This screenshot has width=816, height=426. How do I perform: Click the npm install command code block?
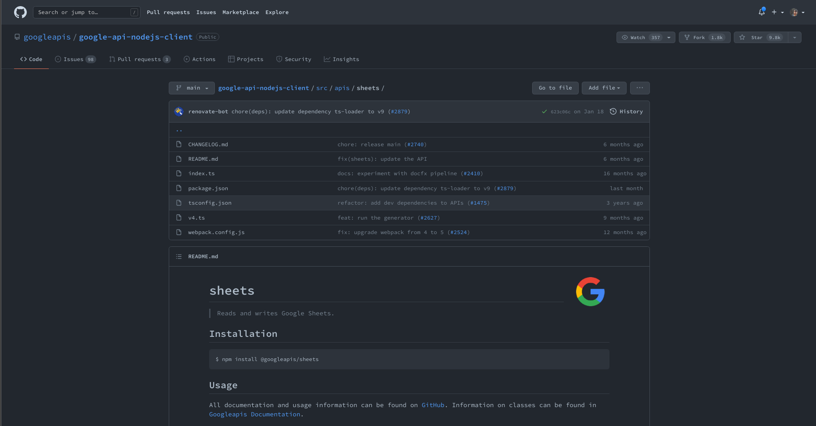click(x=409, y=359)
